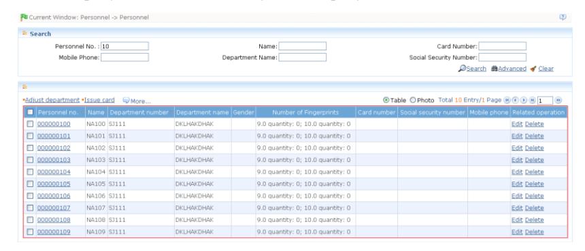Go to previous page of results

pyautogui.click(x=515, y=100)
